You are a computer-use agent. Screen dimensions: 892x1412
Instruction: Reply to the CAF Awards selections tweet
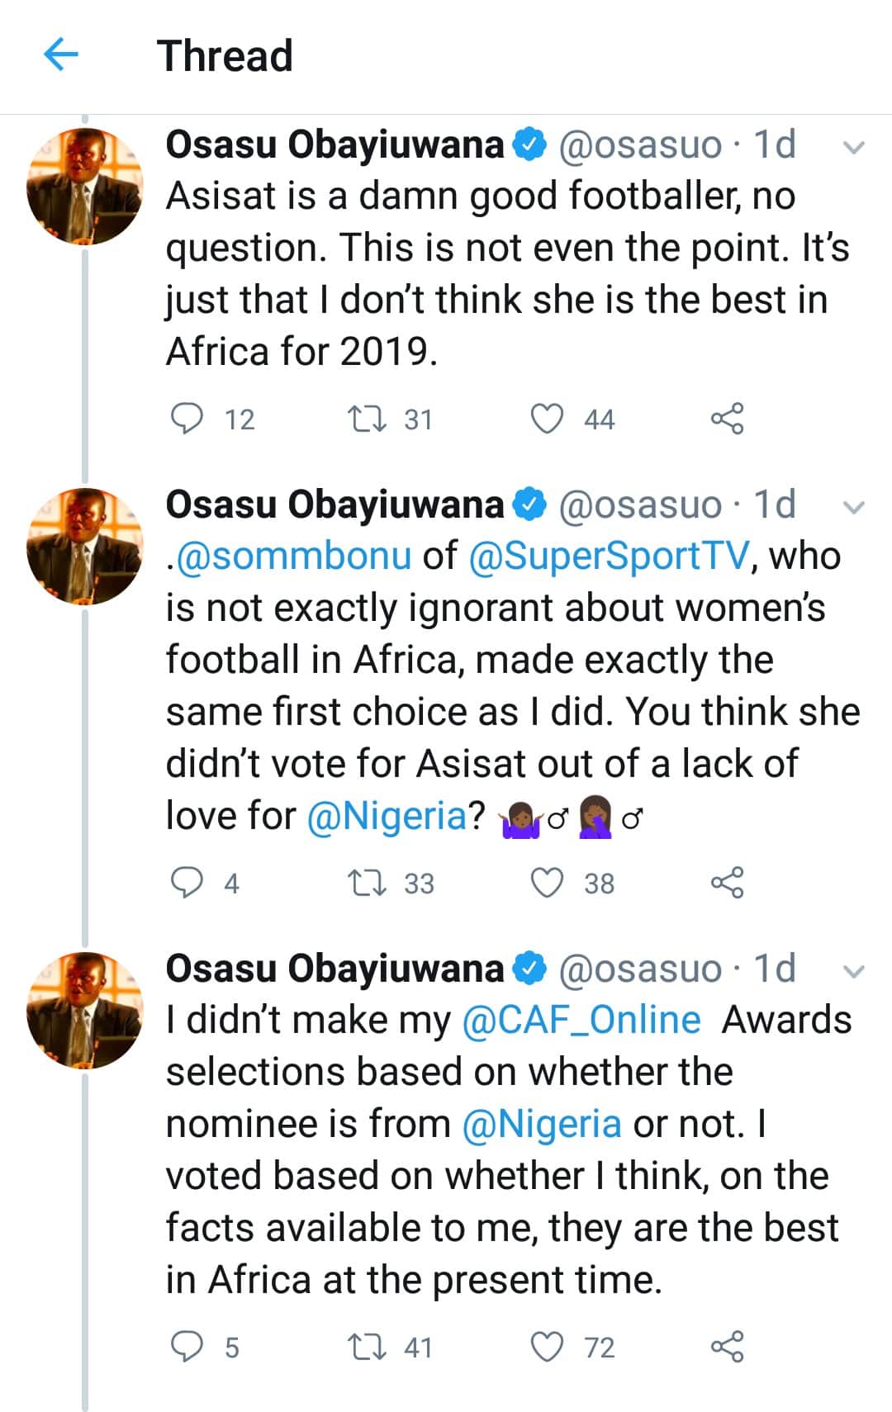187,1347
